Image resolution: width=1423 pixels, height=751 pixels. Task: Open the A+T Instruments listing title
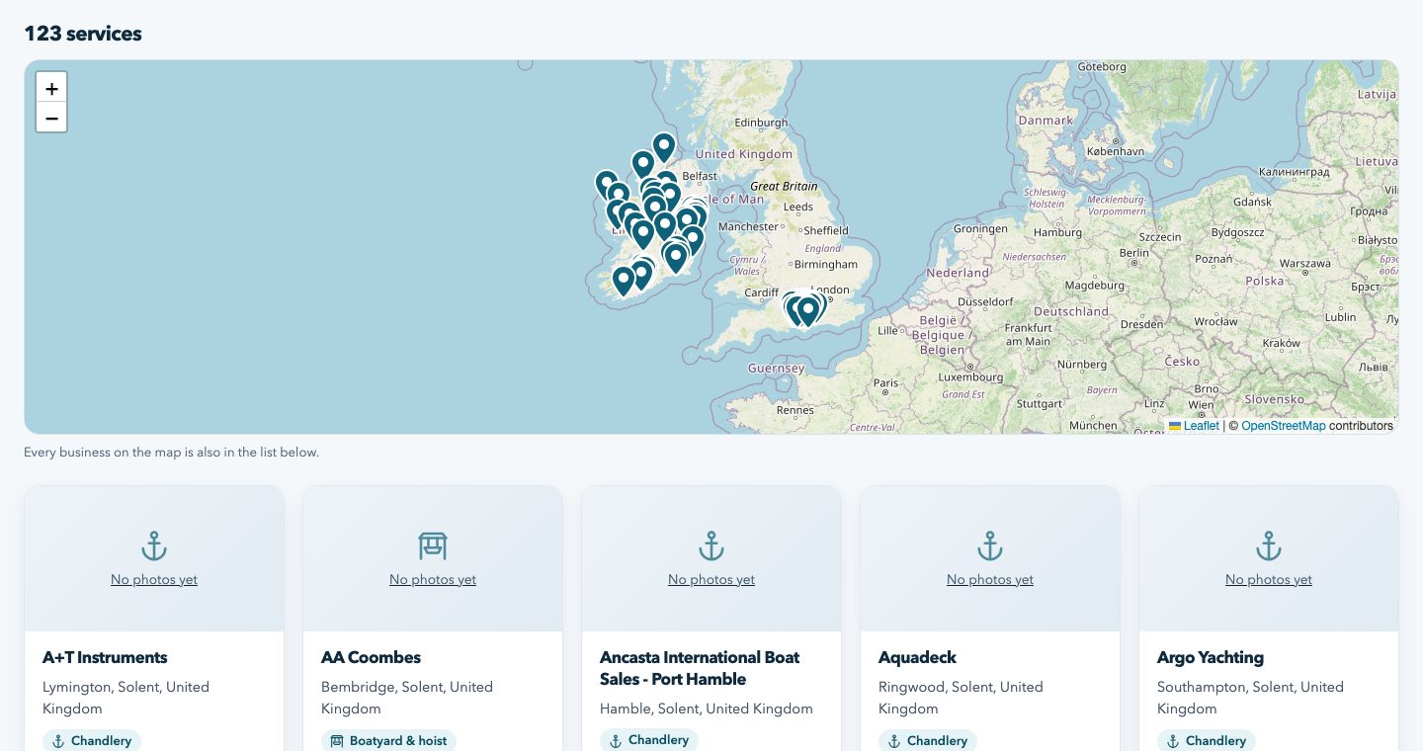click(105, 657)
